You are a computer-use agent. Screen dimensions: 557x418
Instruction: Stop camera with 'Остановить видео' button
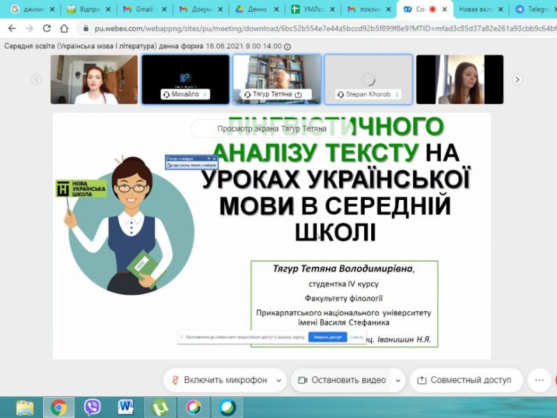(342, 380)
